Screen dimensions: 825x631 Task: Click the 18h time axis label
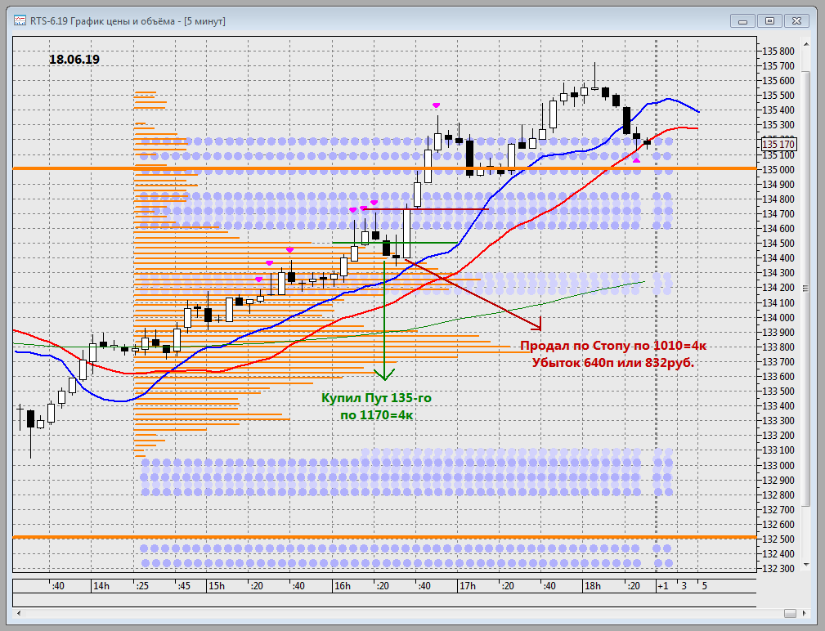(x=593, y=586)
